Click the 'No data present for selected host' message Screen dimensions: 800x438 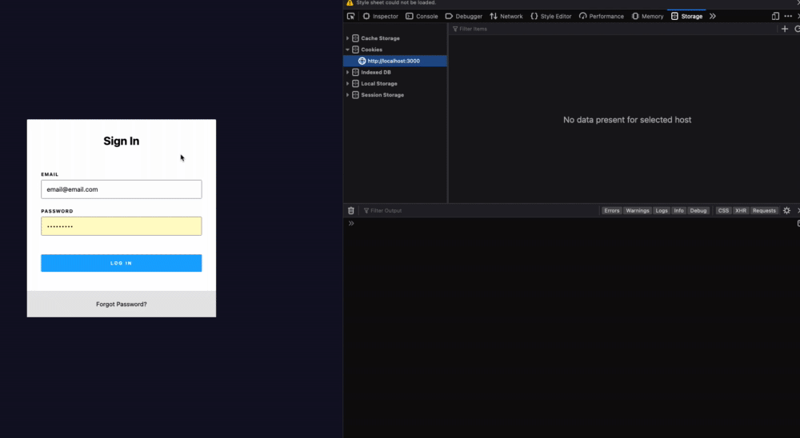pyautogui.click(x=627, y=120)
